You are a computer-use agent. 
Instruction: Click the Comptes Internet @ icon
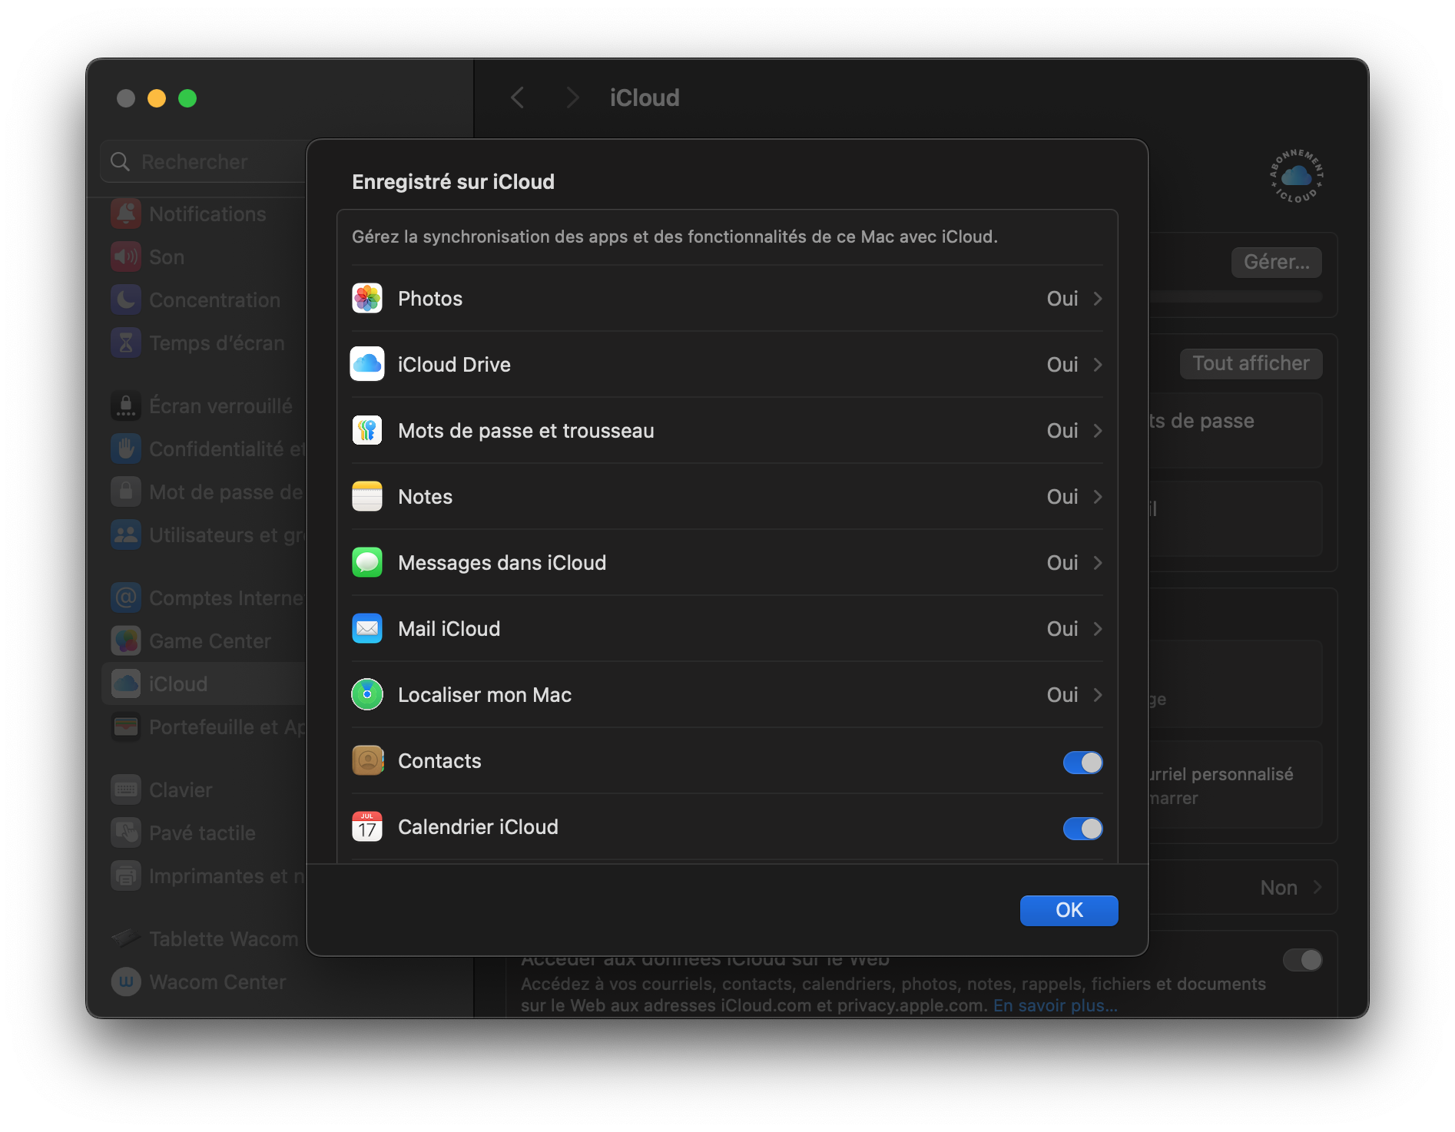pyautogui.click(x=126, y=598)
